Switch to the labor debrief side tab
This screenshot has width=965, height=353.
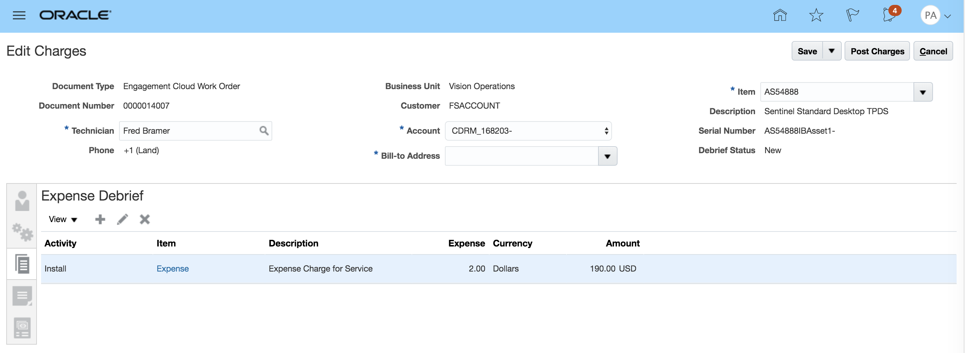(22, 201)
